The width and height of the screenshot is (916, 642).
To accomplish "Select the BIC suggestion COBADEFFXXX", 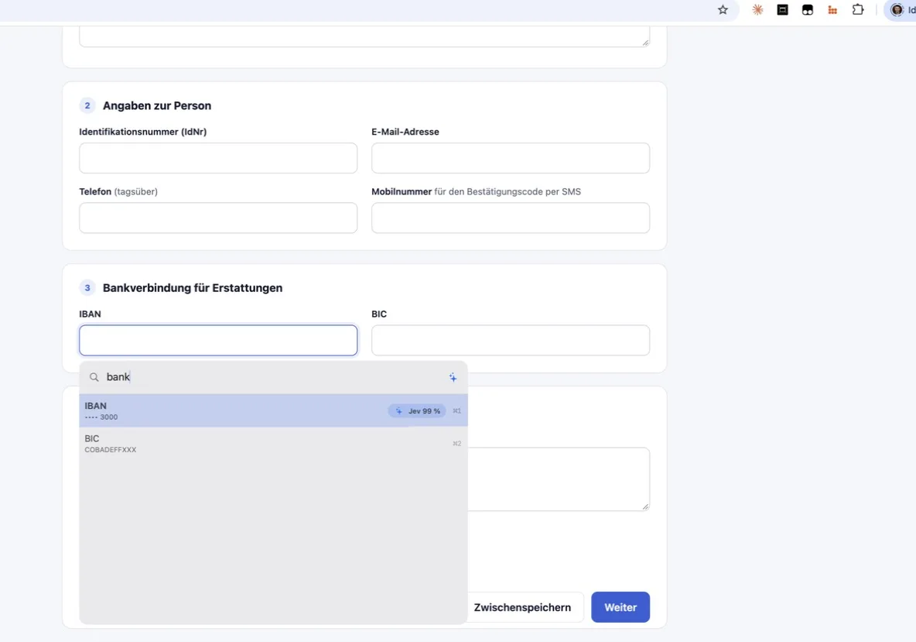I will click(x=273, y=443).
